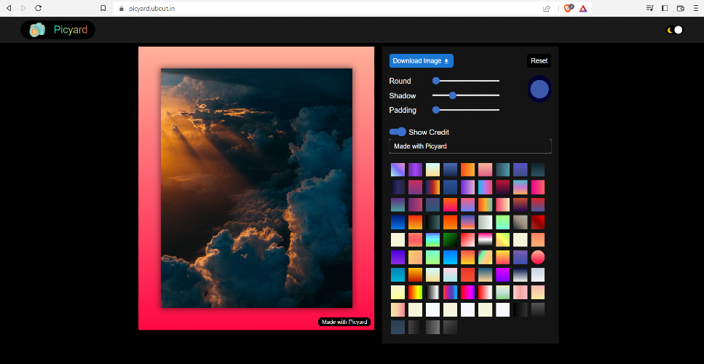Reload the page with the browser refresh icon

click(38, 8)
